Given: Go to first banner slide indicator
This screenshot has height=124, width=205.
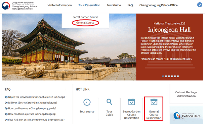Looking at the screenshot, I should [x=163, y=76].
